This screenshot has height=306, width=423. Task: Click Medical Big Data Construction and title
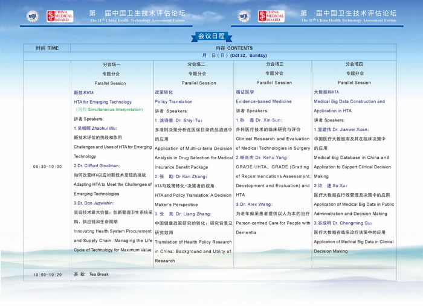click(349, 101)
